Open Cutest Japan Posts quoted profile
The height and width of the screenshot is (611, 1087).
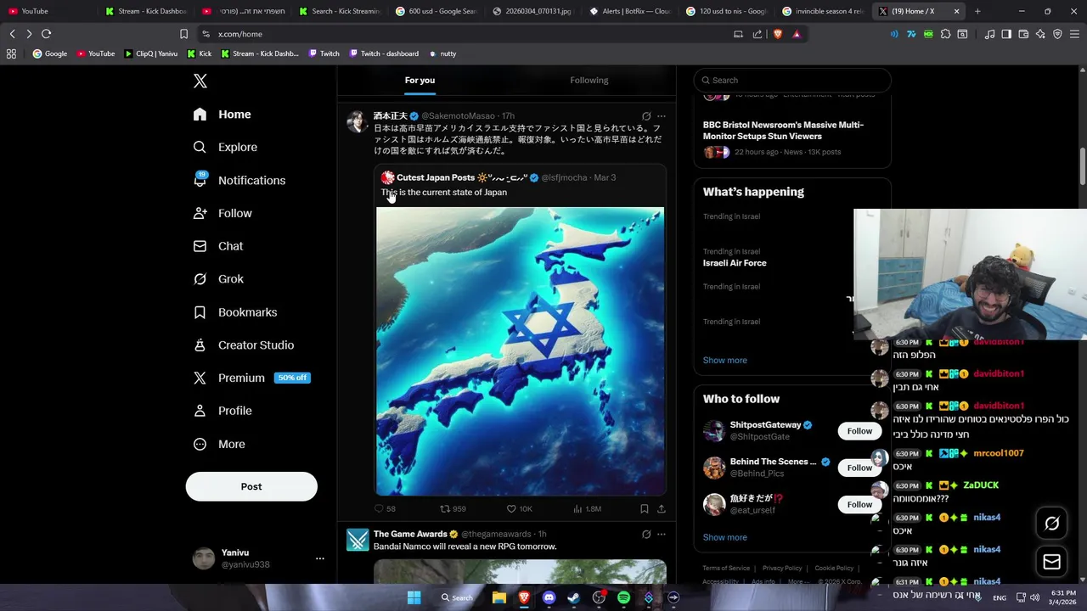(x=436, y=177)
